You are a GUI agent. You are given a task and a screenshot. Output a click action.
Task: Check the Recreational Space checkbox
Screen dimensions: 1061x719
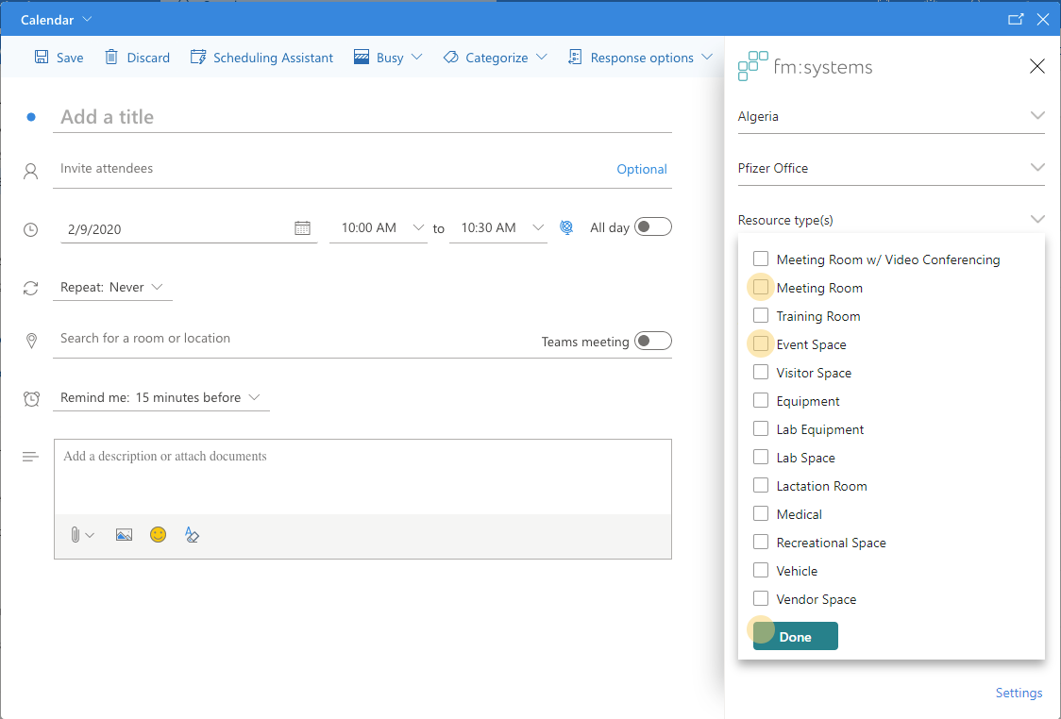click(x=761, y=542)
